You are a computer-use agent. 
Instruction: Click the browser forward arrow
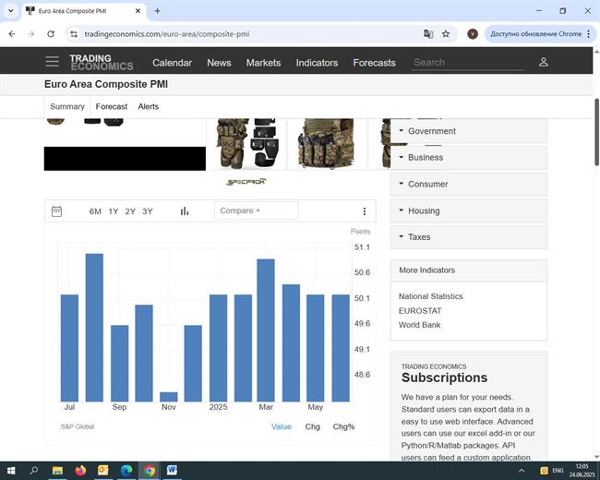[x=31, y=34]
